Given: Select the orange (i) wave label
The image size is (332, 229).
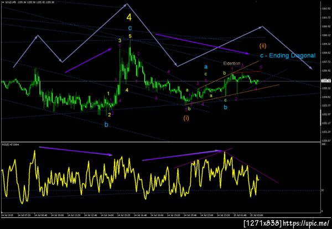Looking at the screenshot, I should pyautogui.click(x=186, y=118).
